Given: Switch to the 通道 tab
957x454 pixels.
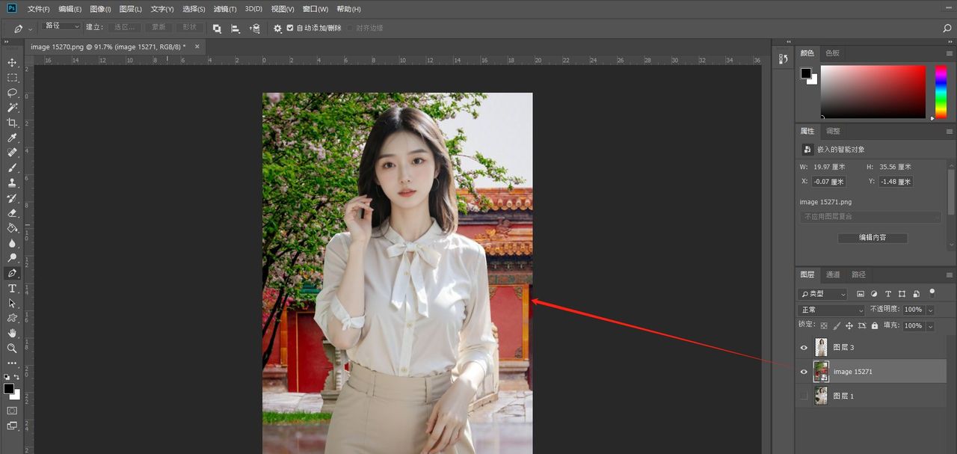Looking at the screenshot, I should [833, 274].
